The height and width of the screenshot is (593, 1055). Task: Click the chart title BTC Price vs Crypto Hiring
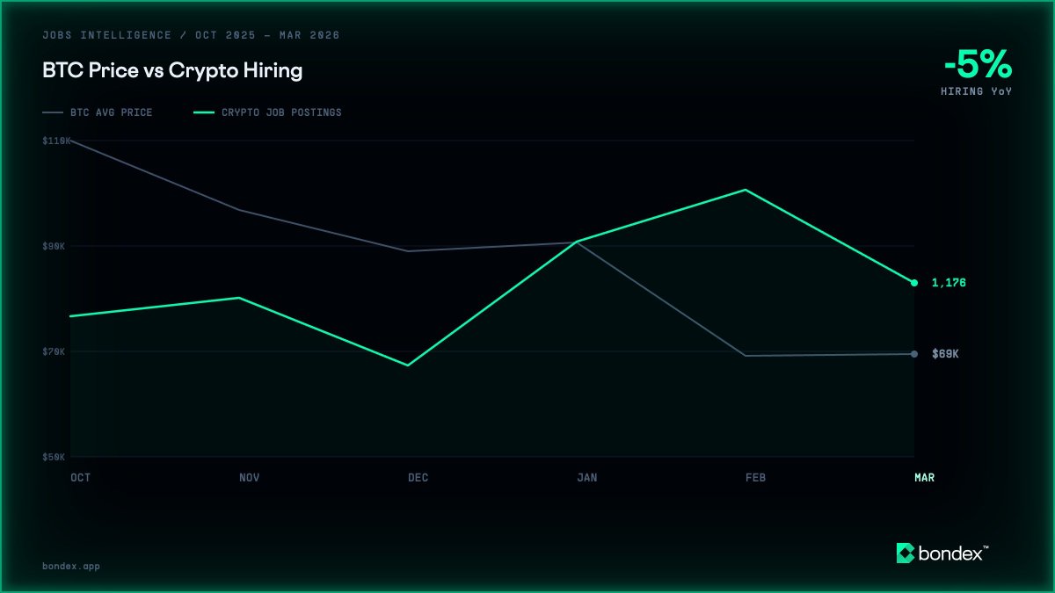(x=172, y=71)
